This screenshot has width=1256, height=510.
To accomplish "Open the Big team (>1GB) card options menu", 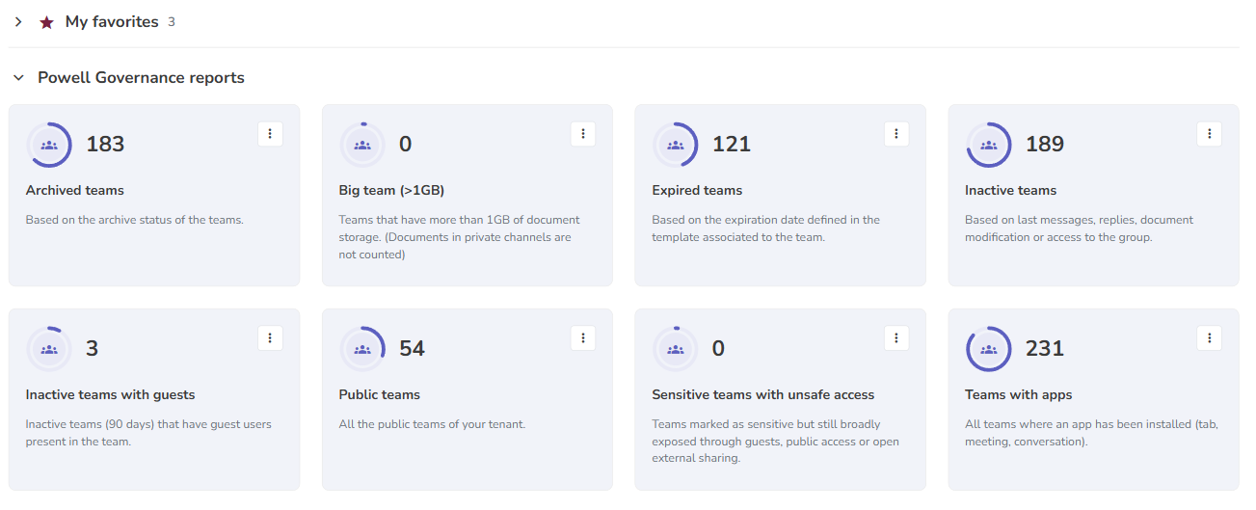I will point(582,134).
